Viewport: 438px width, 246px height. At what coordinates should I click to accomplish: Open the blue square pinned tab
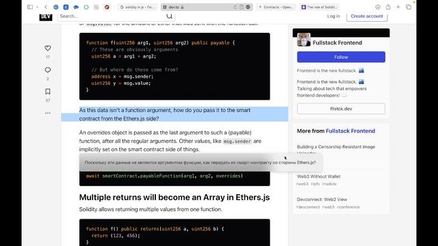(66, 7)
